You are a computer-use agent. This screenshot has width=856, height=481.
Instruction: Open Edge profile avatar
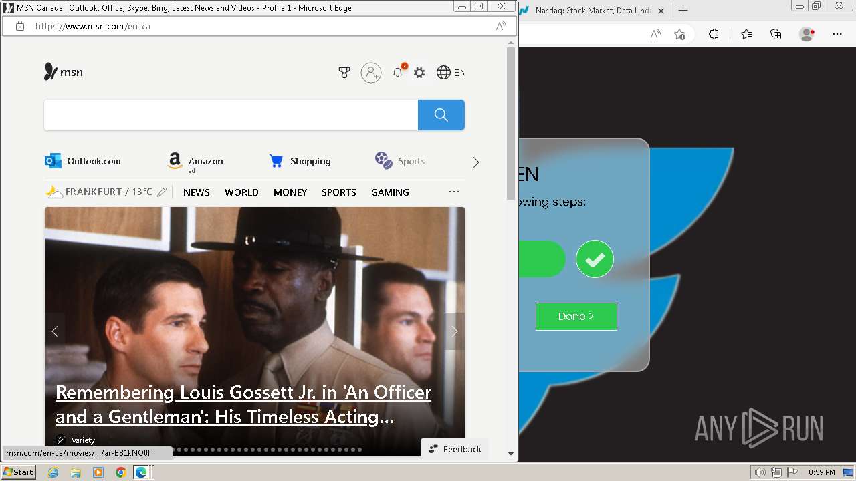tap(807, 34)
